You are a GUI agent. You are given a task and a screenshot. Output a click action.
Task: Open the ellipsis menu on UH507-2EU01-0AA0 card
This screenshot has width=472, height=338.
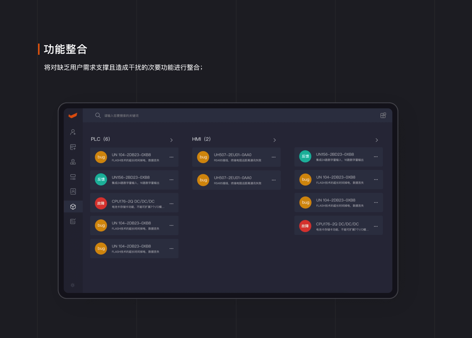tap(273, 157)
